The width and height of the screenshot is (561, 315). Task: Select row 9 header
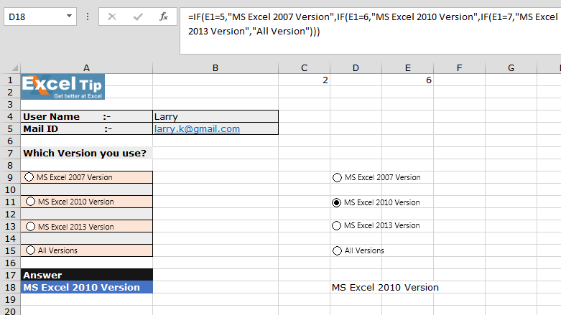(10, 177)
